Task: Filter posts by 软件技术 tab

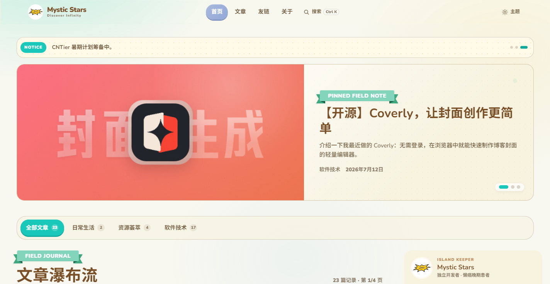Action: pos(181,228)
